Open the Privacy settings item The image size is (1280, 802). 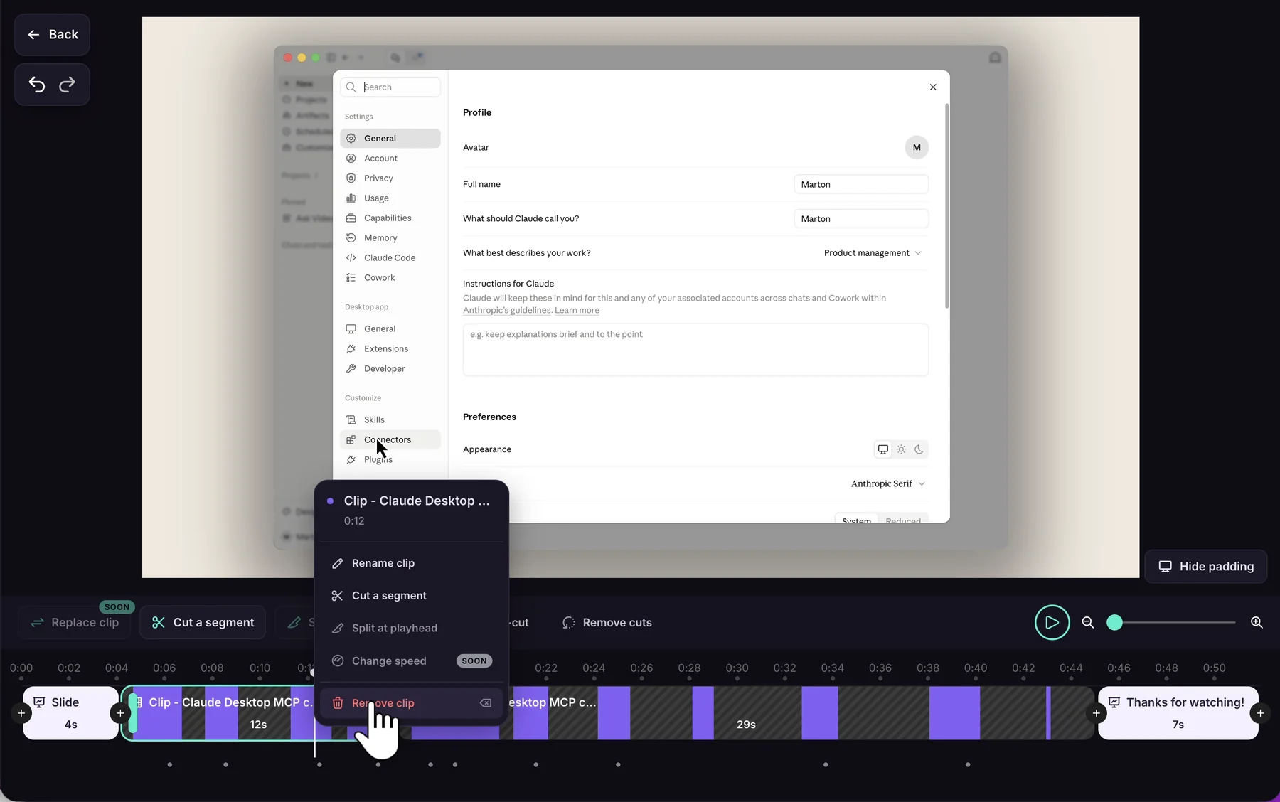coord(390,178)
